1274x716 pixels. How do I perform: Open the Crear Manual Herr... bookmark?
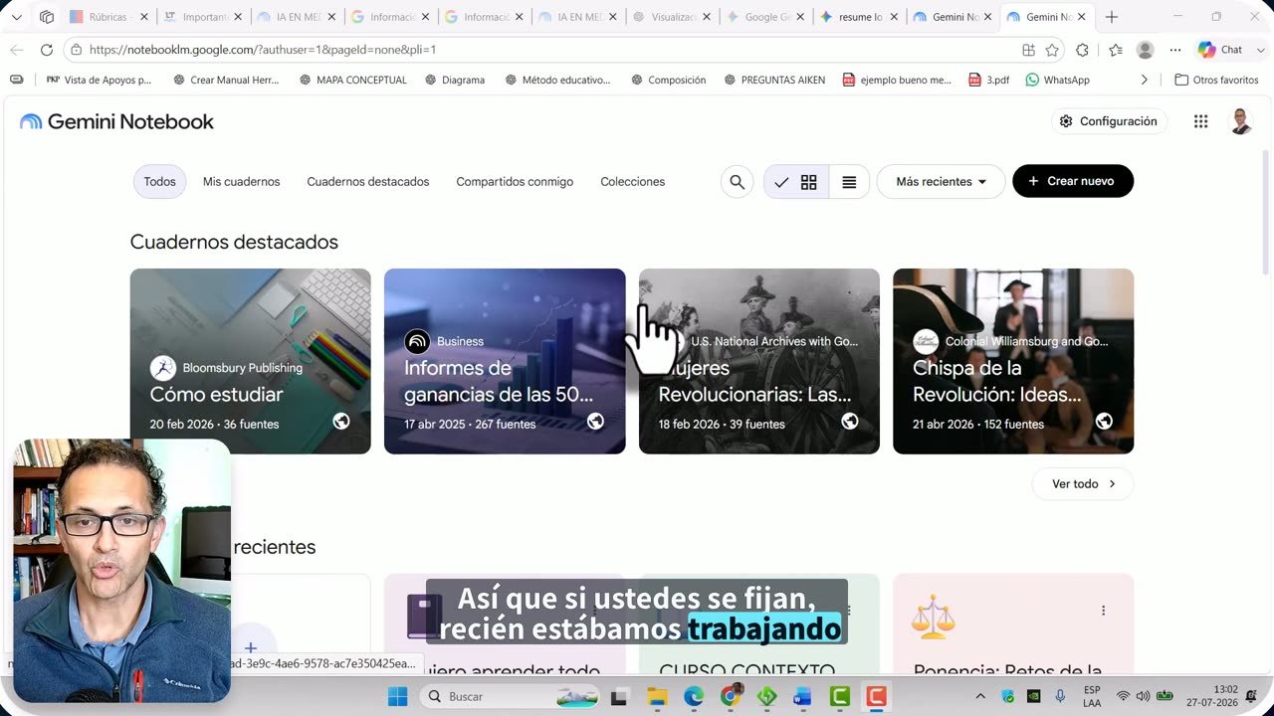point(225,80)
